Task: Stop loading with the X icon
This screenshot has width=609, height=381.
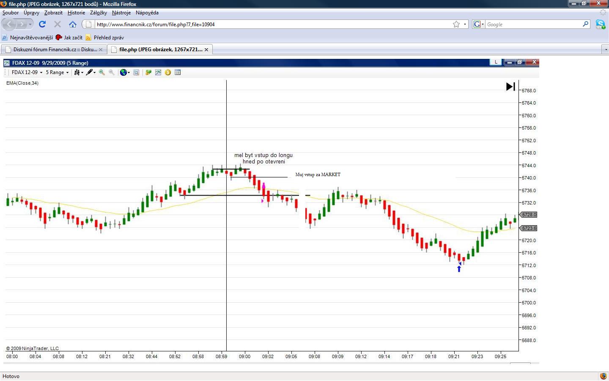Action: click(58, 24)
